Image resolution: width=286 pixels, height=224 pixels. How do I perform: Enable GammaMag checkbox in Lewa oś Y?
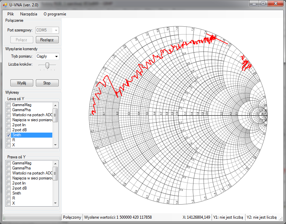(9, 105)
